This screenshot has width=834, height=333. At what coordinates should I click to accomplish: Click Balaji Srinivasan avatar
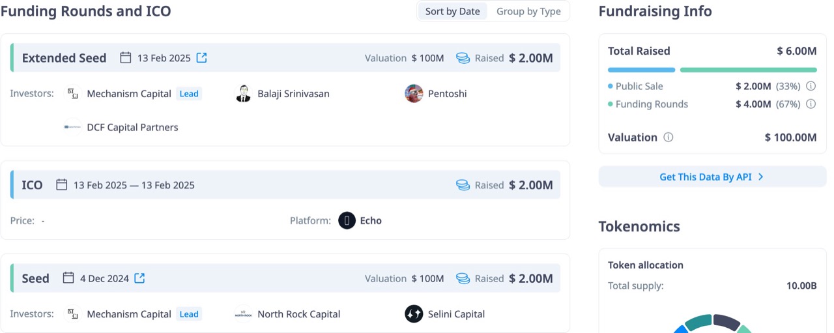[x=243, y=94]
